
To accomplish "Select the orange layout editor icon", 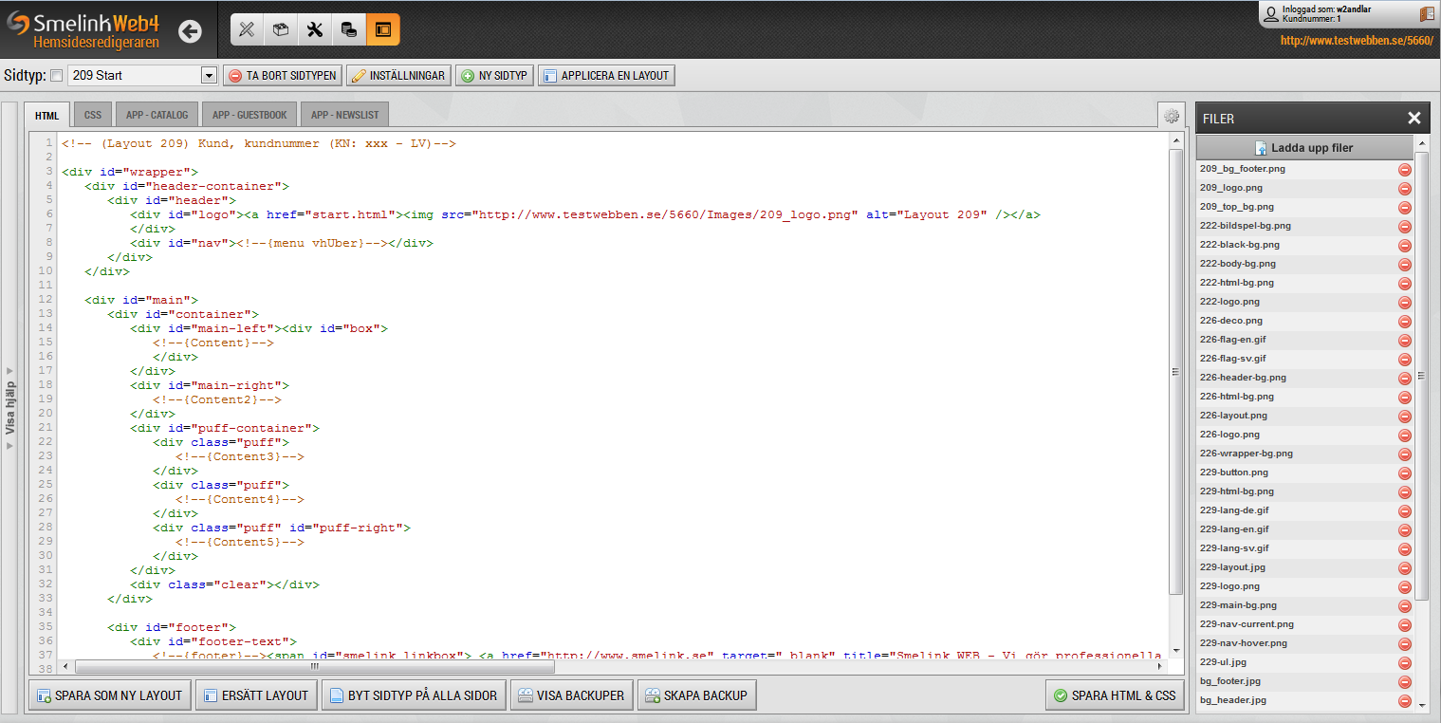I will (x=383, y=29).
